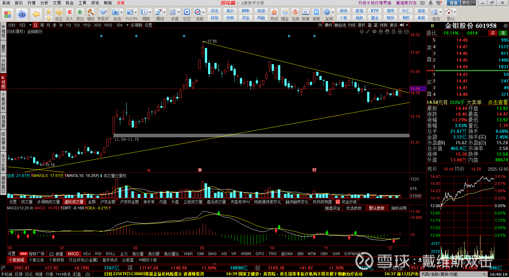Open the 分析 menu in menu bar

click(x=44, y=3)
